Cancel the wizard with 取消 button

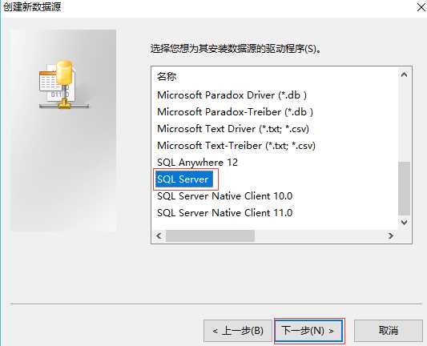(389, 331)
